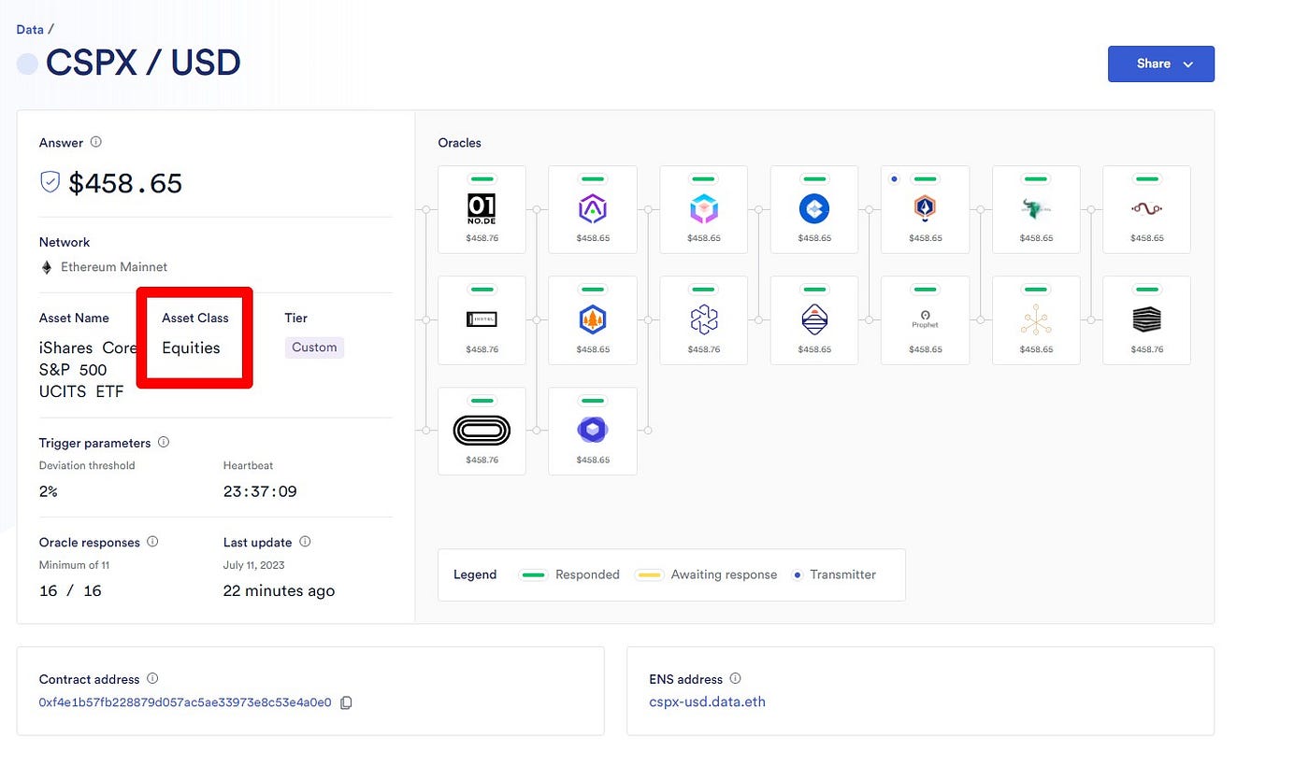This screenshot has height=765, width=1309.
Task: Select the blue circle C oracle logo
Action: click(814, 209)
